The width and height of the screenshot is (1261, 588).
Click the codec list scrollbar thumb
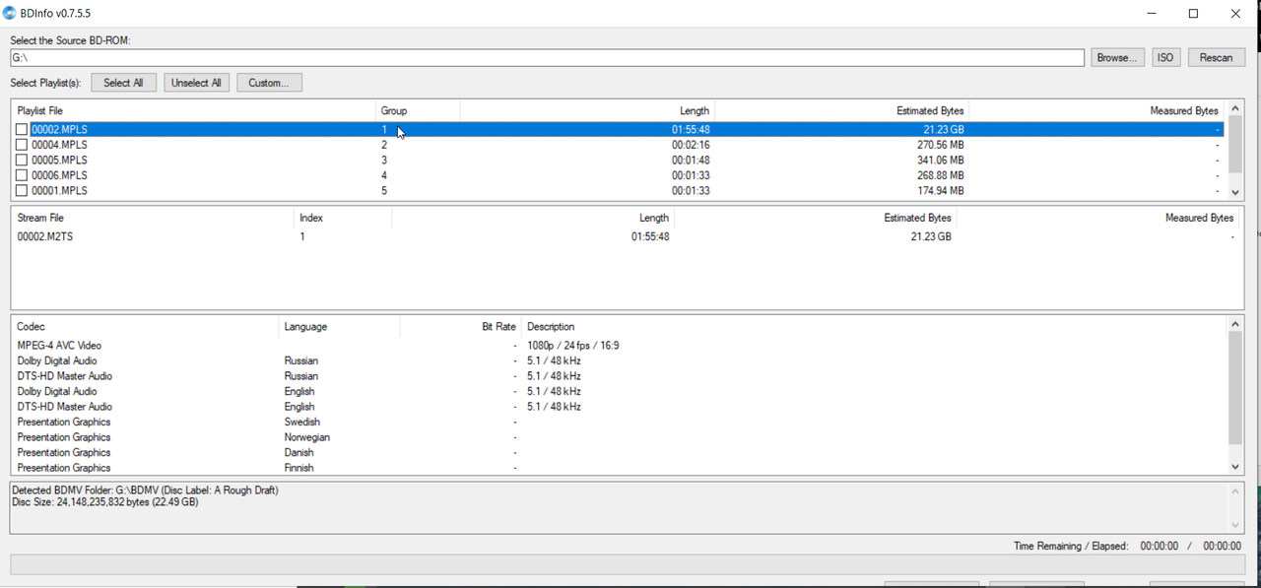[1236, 388]
